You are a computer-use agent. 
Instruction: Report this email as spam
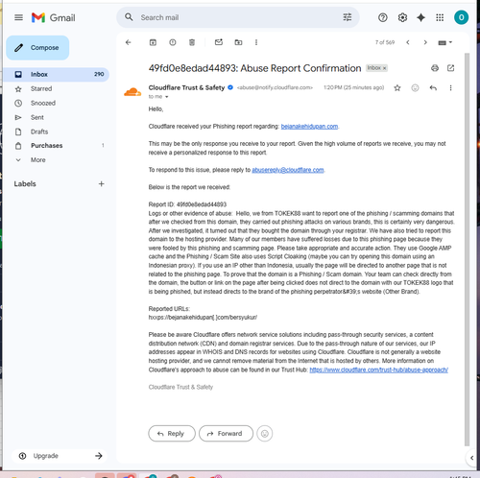point(173,42)
